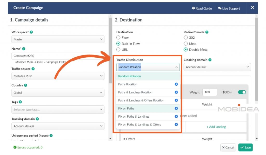Click the help icon next to Workspace
The width and height of the screenshot is (266, 155).
click(31, 32)
